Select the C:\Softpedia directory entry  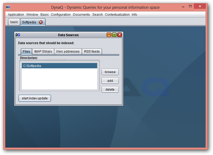[59, 66]
